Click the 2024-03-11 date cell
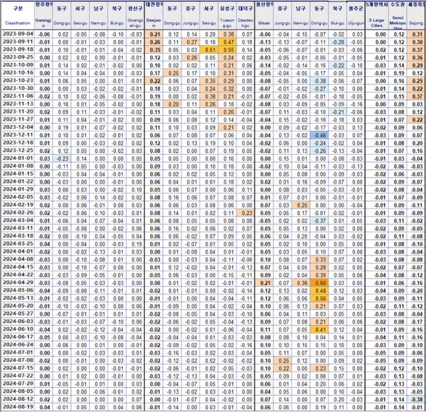427x412 pixels. point(18,228)
